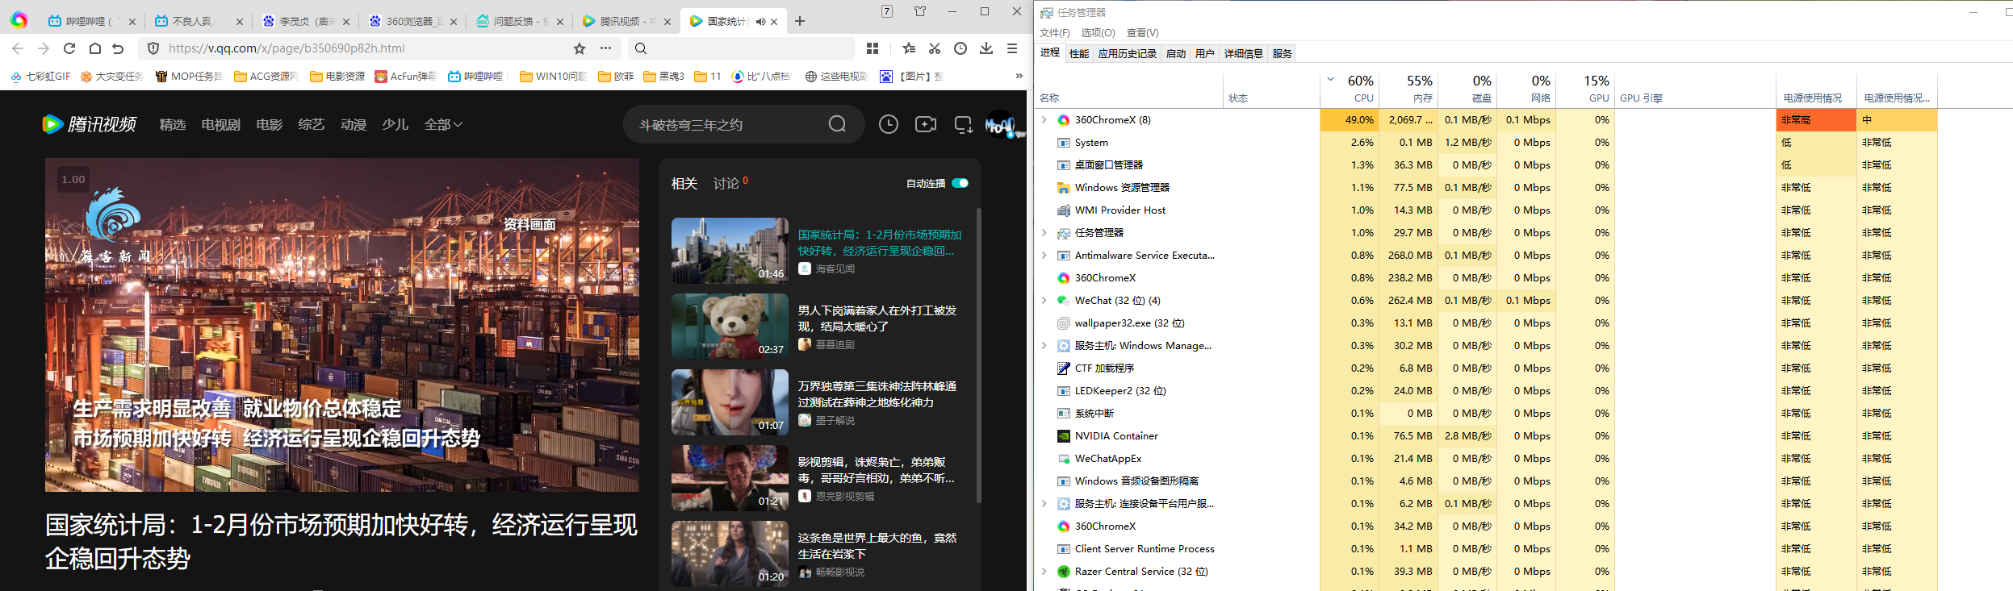
Task: Open the 电影 category link
Action: click(x=270, y=124)
